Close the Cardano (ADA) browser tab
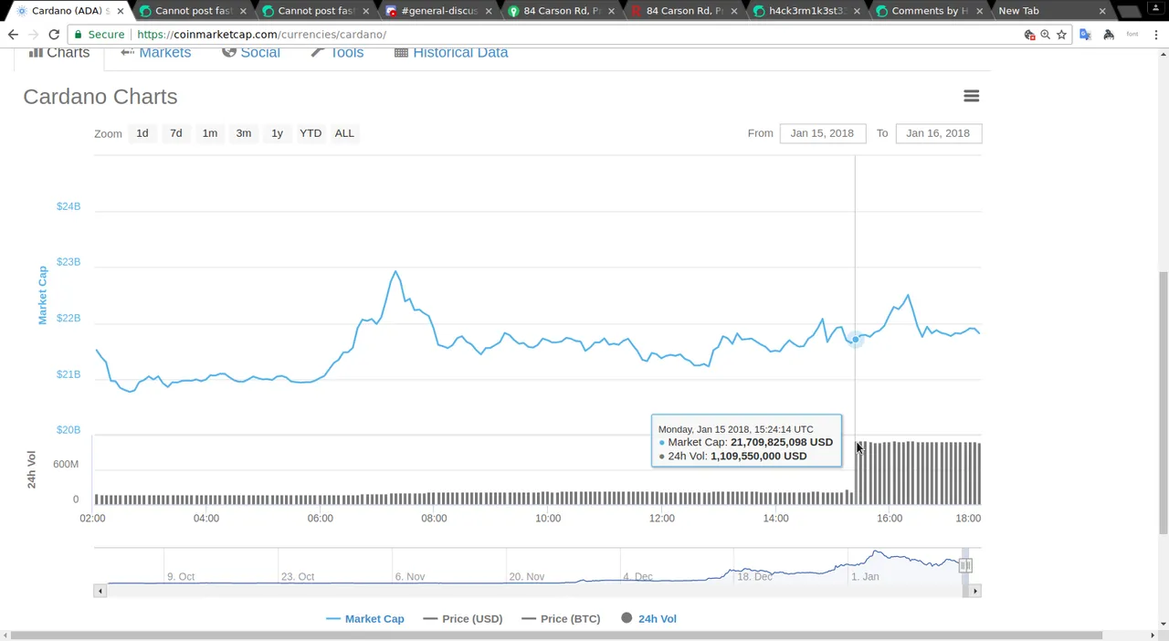This screenshot has width=1169, height=641. click(x=120, y=11)
